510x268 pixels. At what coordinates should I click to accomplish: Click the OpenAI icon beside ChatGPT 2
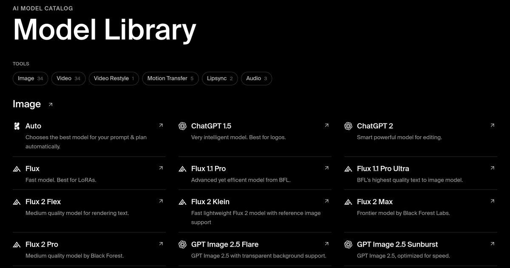(348, 126)
